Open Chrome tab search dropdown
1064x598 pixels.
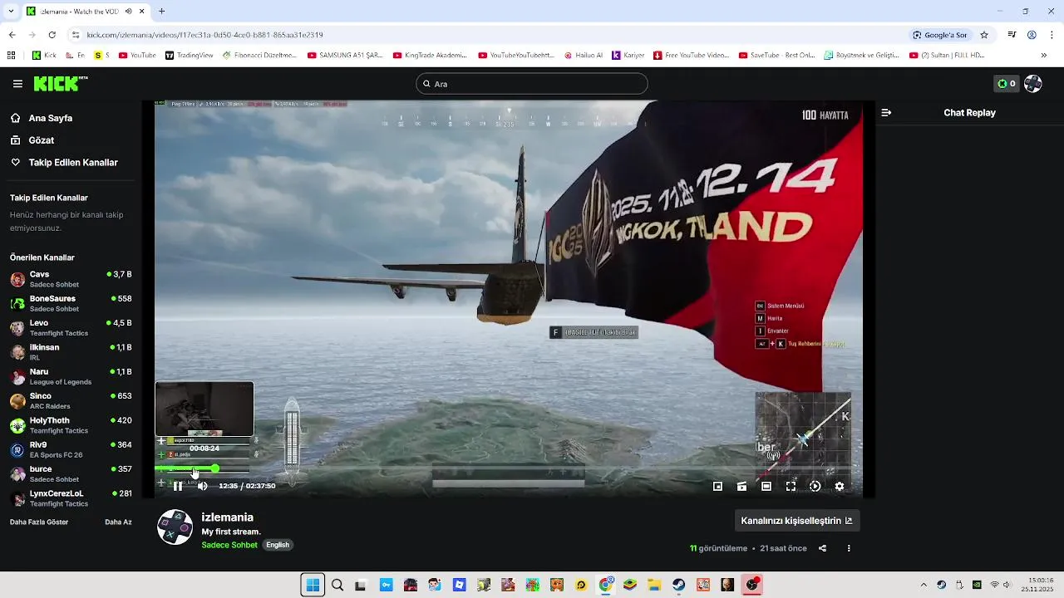11,12
